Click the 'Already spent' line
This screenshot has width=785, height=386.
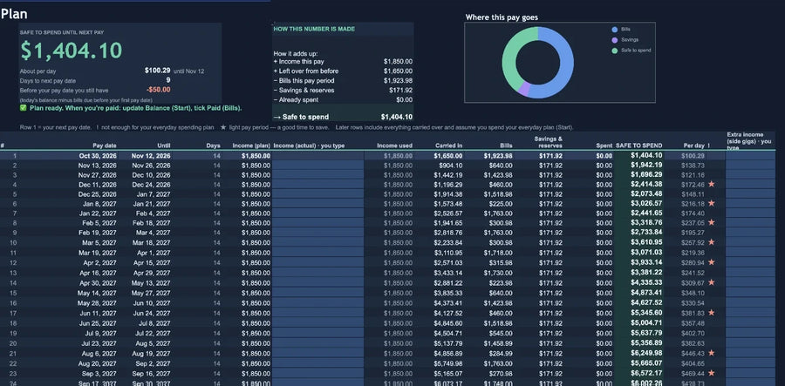tap(343, 100)
